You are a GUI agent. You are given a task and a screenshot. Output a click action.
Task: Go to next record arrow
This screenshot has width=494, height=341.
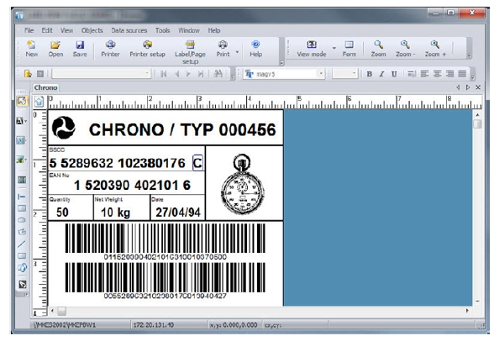(x=188, y=74)
